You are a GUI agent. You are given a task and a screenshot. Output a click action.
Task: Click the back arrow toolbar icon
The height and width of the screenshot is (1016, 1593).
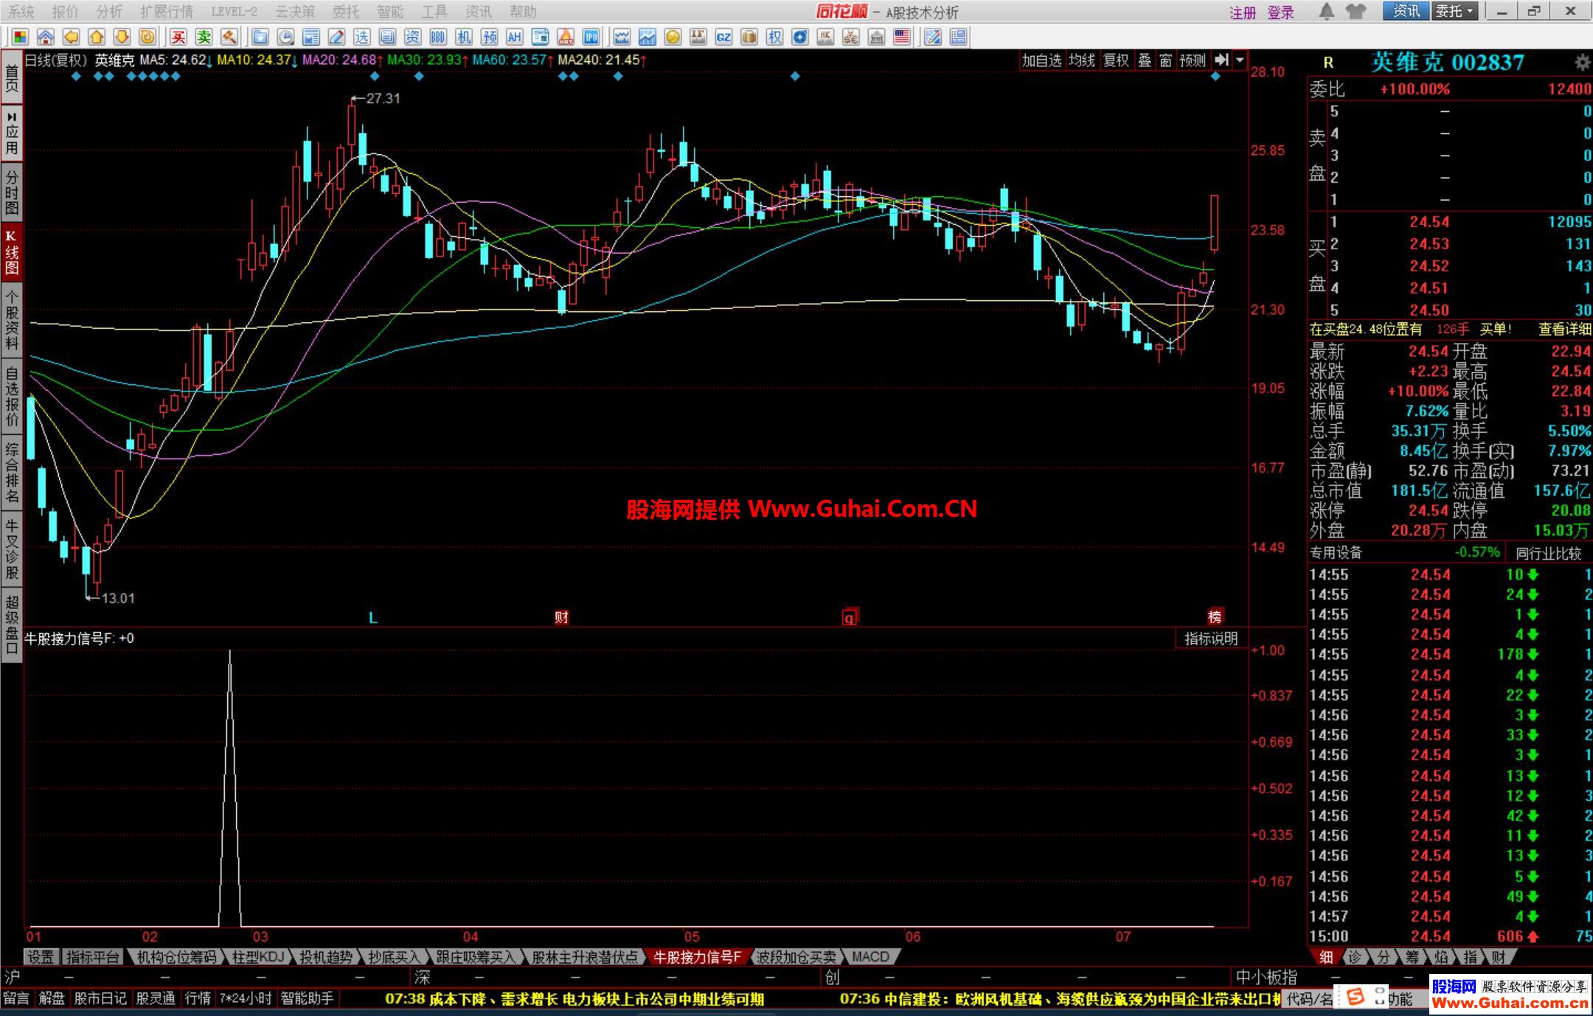71,37
